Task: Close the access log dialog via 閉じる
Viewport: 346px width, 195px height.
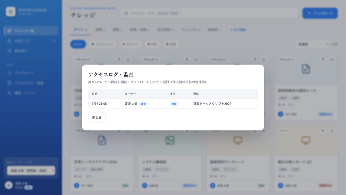Action: 97,117
